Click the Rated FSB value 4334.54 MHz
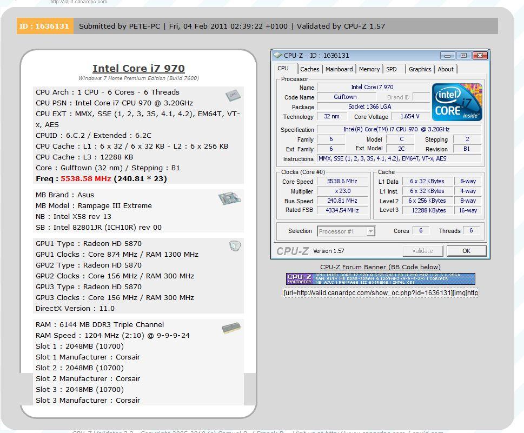 (x=342, y=210)
